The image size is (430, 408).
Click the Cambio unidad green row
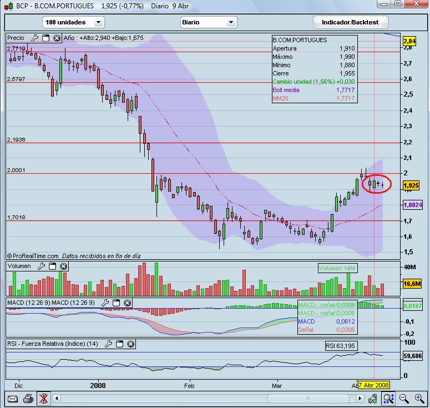click(x=313, y=82)
